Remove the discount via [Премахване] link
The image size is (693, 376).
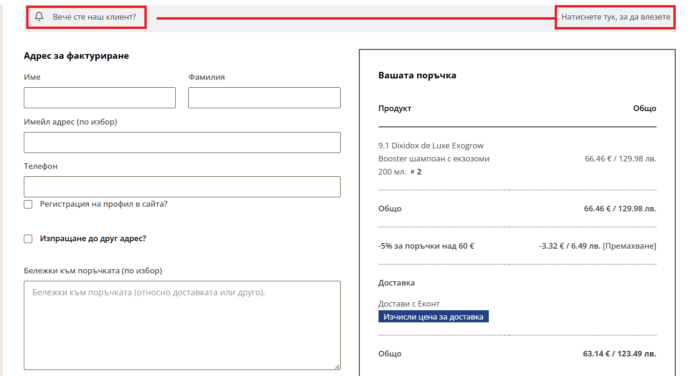[629, 246]
